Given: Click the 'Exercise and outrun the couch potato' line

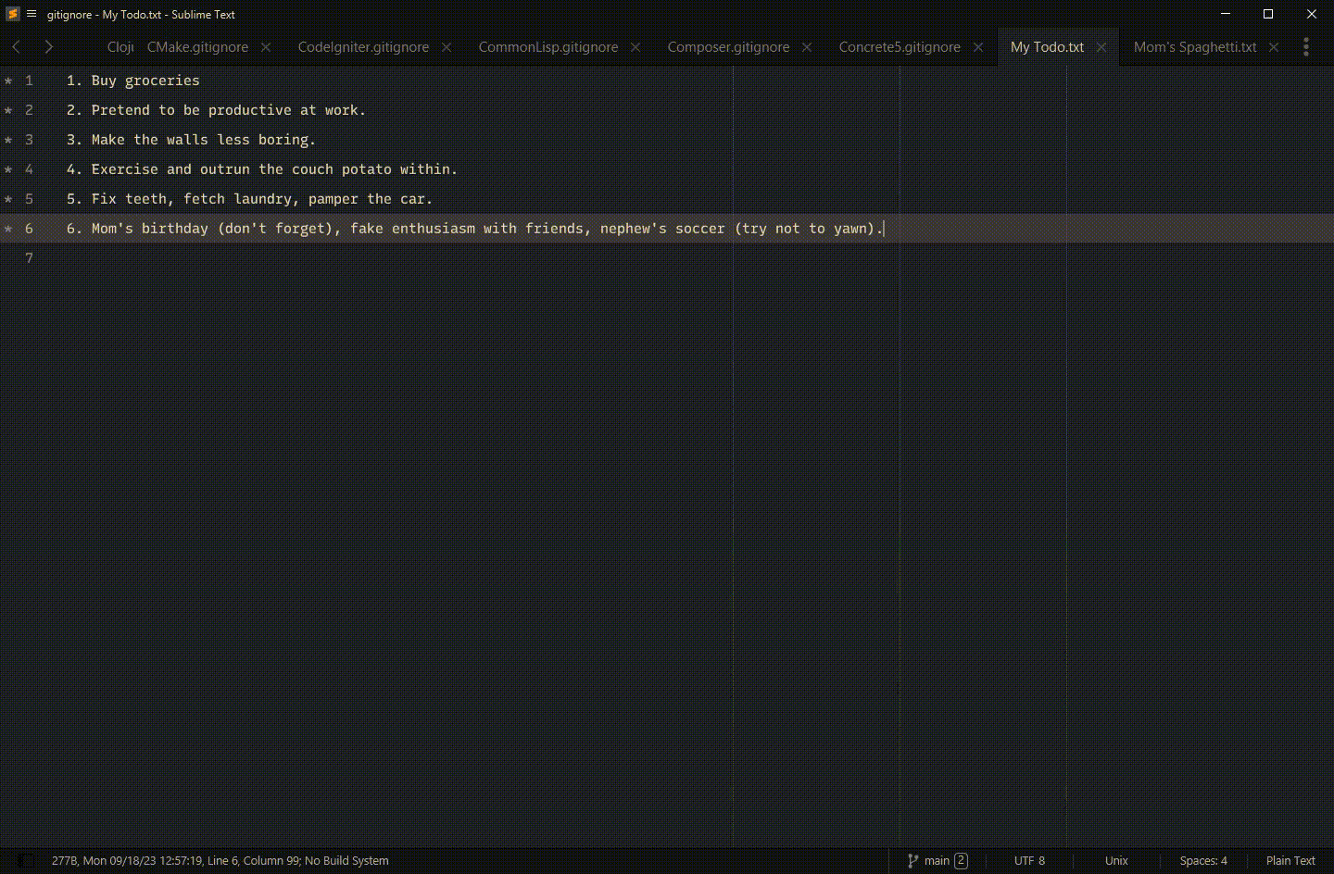Looking at the screenshot, I should pos(262,169).
